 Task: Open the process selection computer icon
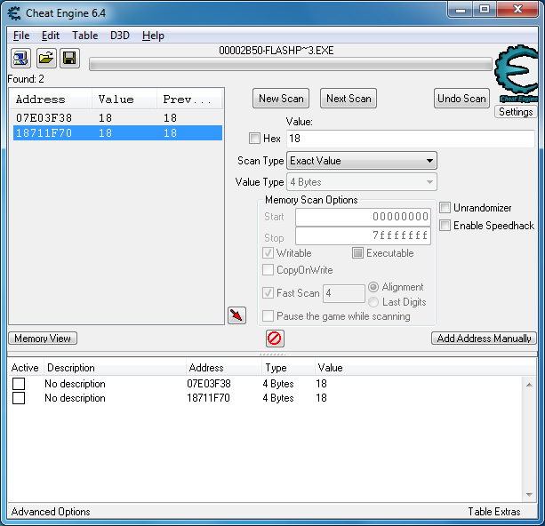point(20,58)
